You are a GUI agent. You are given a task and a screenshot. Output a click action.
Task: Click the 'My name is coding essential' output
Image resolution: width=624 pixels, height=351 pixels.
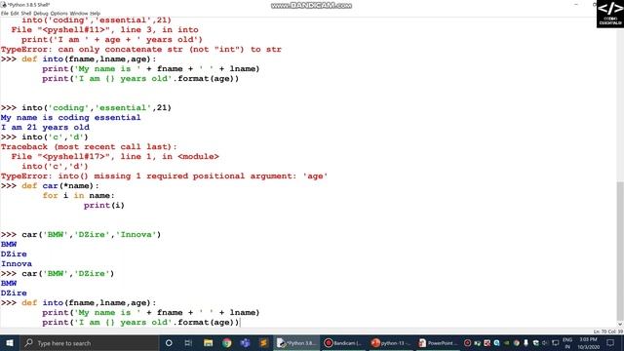[x=71, y=117]
